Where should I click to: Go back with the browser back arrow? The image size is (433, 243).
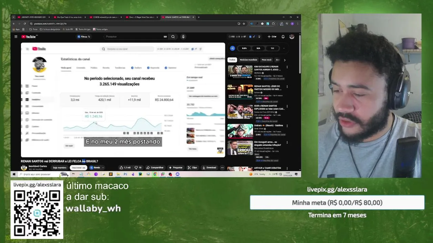pos(14,24)
